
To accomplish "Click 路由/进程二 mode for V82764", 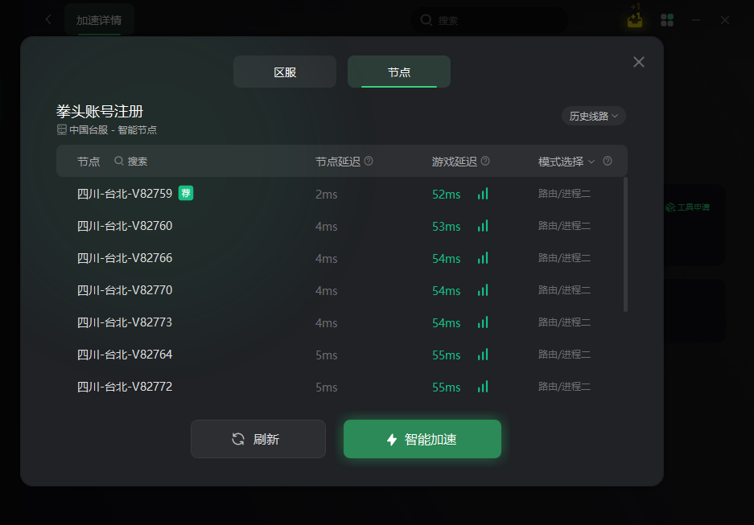I will coord(565,355).
